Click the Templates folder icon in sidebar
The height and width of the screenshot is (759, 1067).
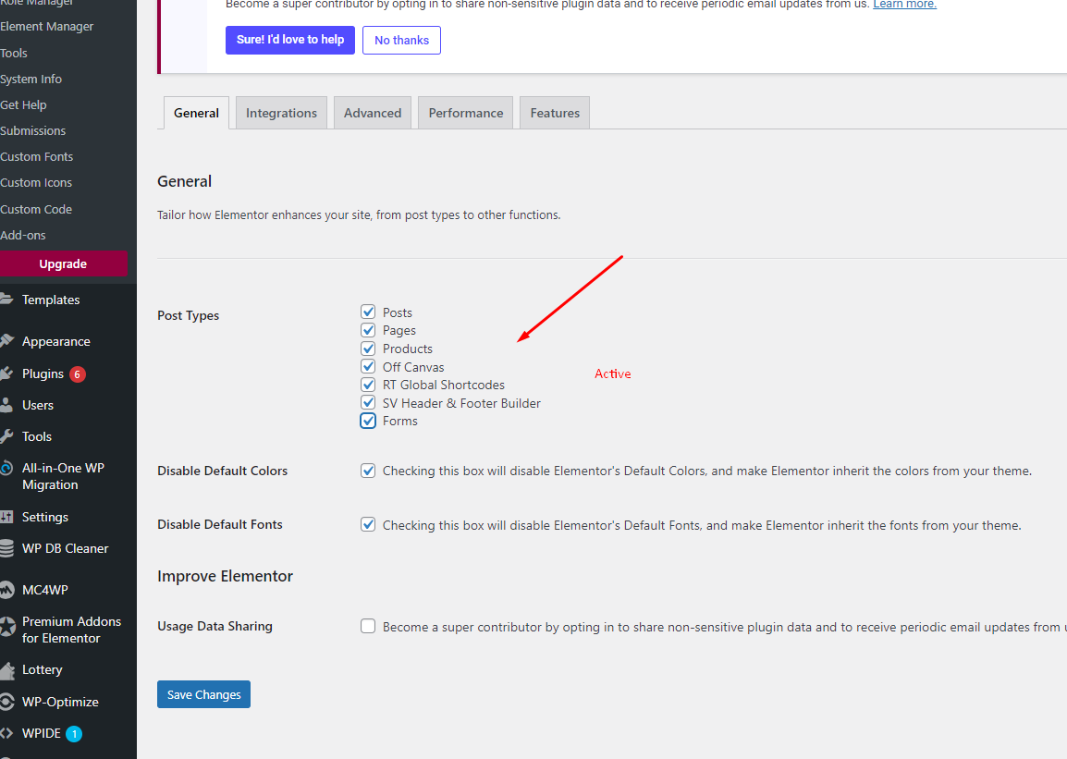click(6, 300)
